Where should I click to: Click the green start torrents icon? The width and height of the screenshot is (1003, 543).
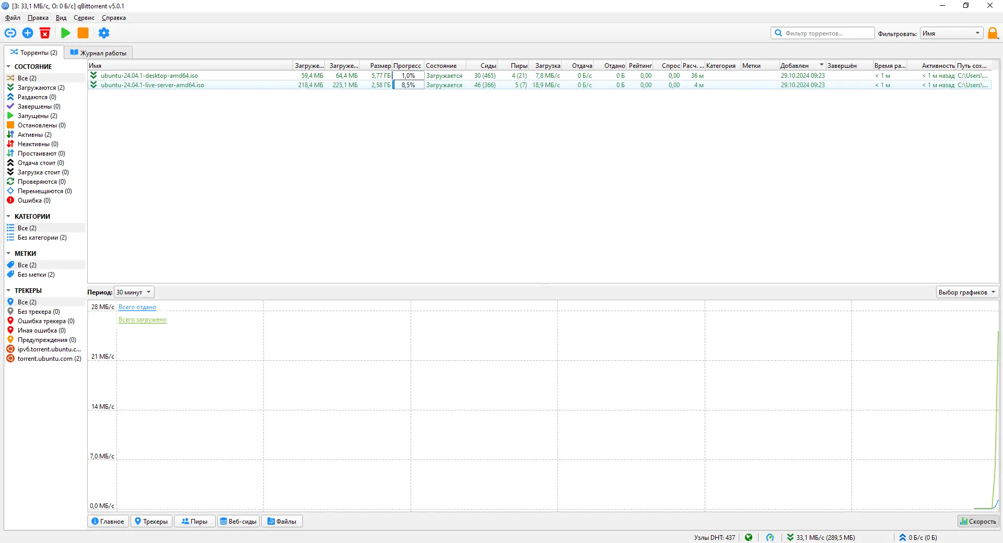65,33
